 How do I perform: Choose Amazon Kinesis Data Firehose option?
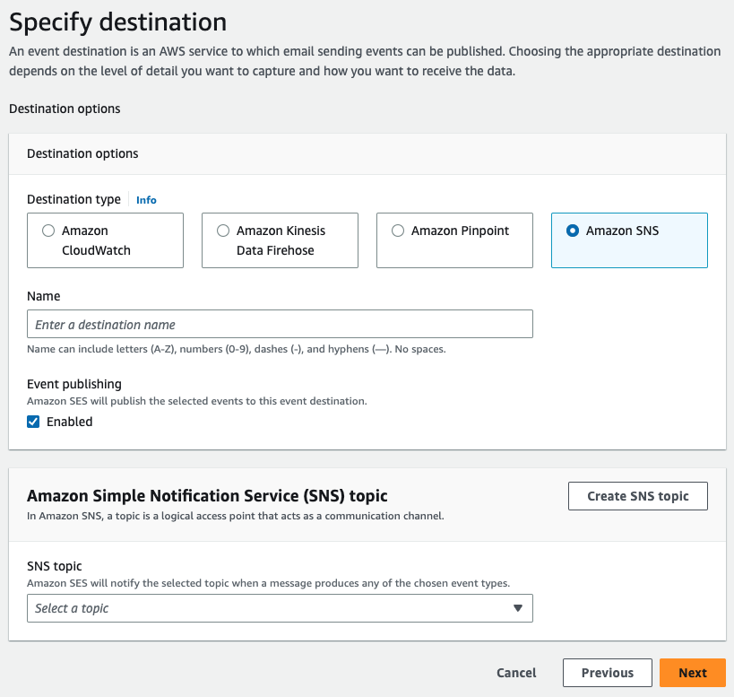(x=223, y=231)
